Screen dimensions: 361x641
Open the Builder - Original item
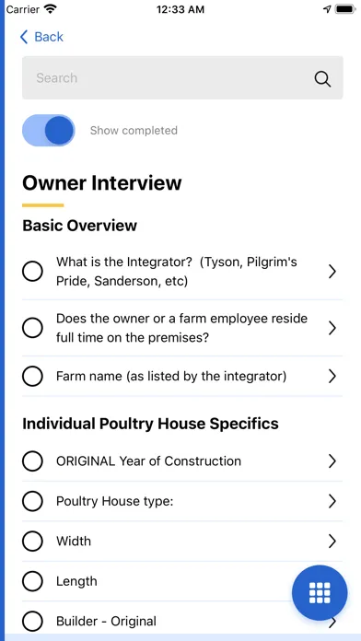click(x=182, y=622)
